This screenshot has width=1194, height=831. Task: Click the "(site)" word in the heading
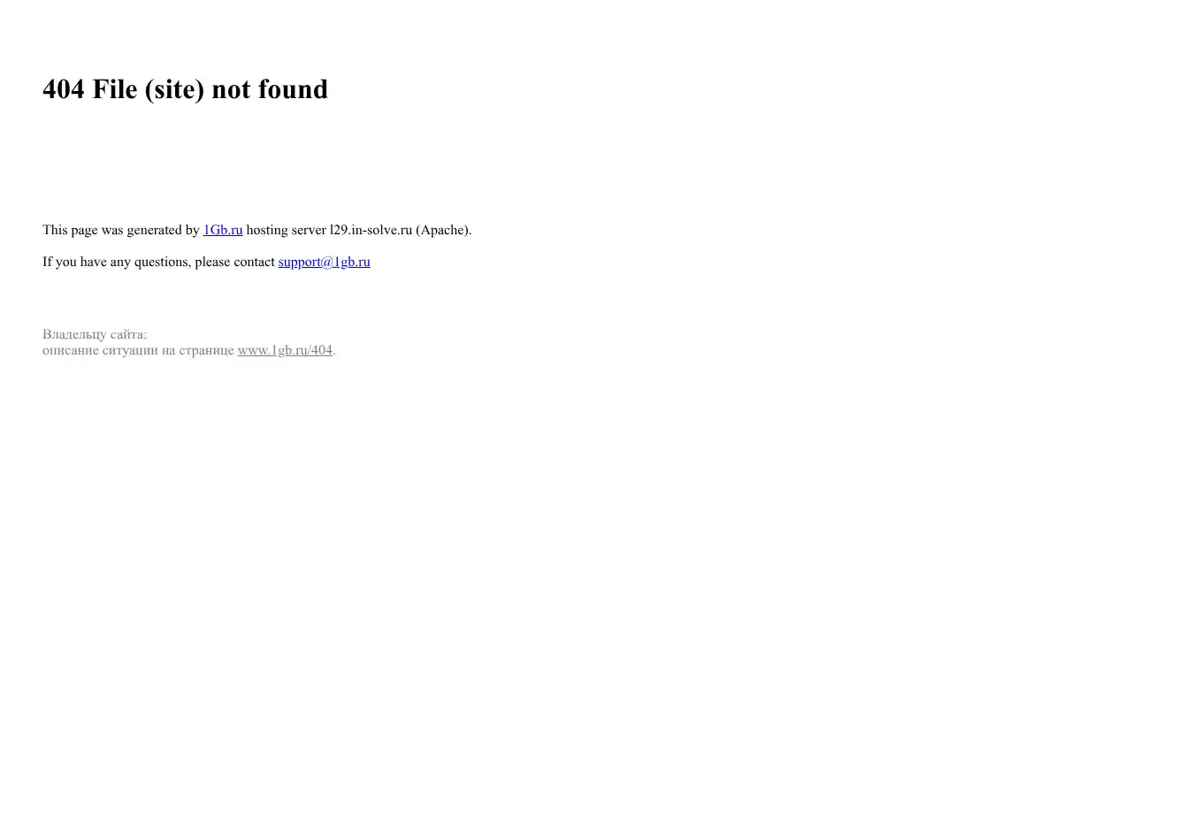(x=174, y=89)
